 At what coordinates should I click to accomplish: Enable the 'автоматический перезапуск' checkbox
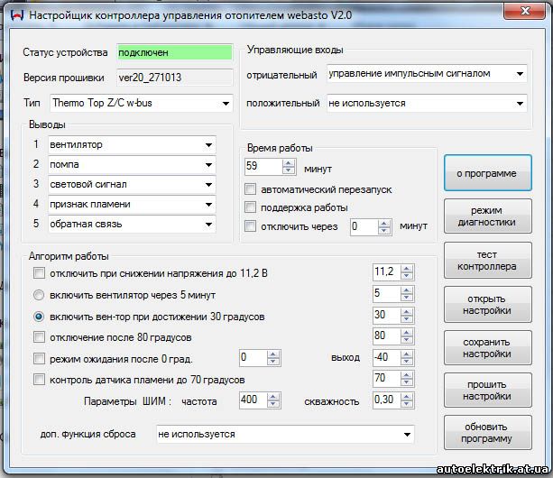pos(250,188)
